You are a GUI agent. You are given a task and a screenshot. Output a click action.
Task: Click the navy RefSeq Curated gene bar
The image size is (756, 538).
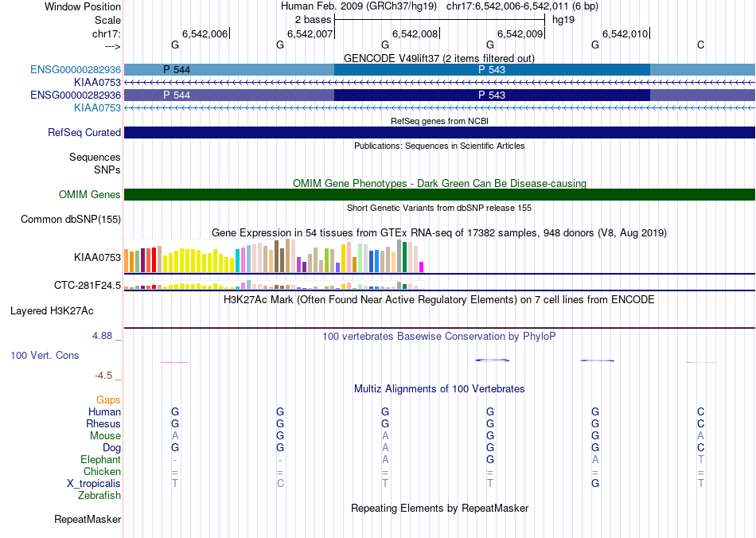click(x=440, y=133)
